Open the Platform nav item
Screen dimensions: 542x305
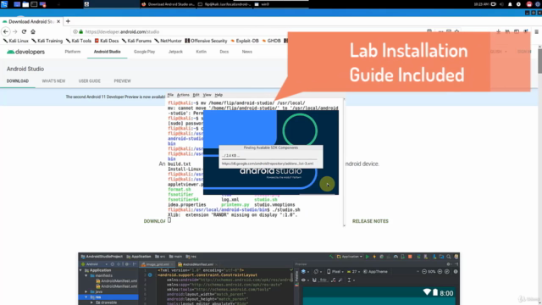coord(73,52)
